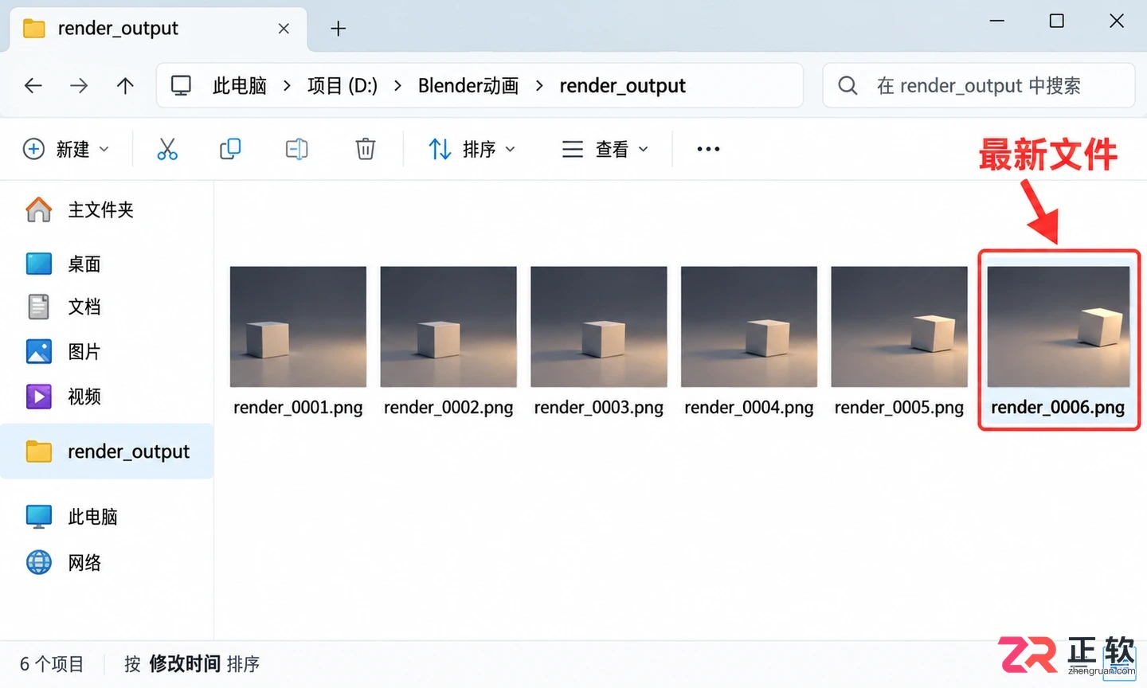The width and height of the screenshot is (1147, 688).
Task: Click the Forward navigation arrow
Action: (x=79, y=85)
